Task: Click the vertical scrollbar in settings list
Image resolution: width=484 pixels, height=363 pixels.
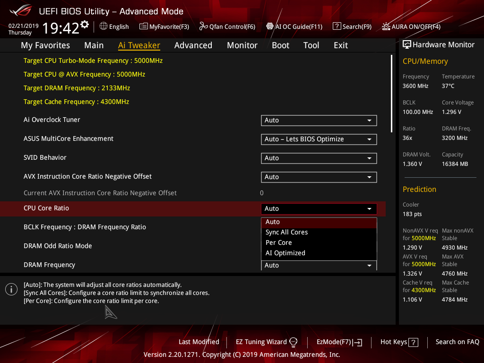Action: [391, 94]
